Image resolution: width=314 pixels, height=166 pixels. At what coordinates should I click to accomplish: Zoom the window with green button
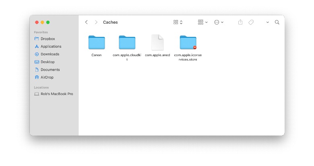pos(48,22)
